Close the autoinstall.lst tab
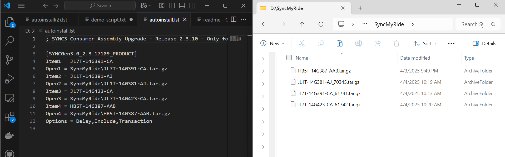The height and width of the screenshot is (157, 505). (x=185, y=20)
